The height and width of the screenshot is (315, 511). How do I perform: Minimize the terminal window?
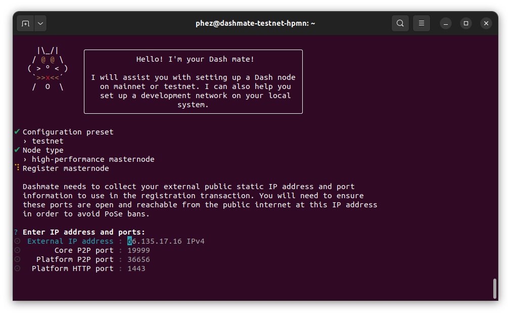click(446, 23)
